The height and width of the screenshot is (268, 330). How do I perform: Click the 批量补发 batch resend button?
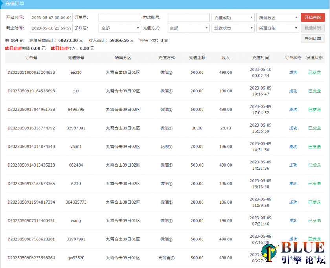point(313,28)
